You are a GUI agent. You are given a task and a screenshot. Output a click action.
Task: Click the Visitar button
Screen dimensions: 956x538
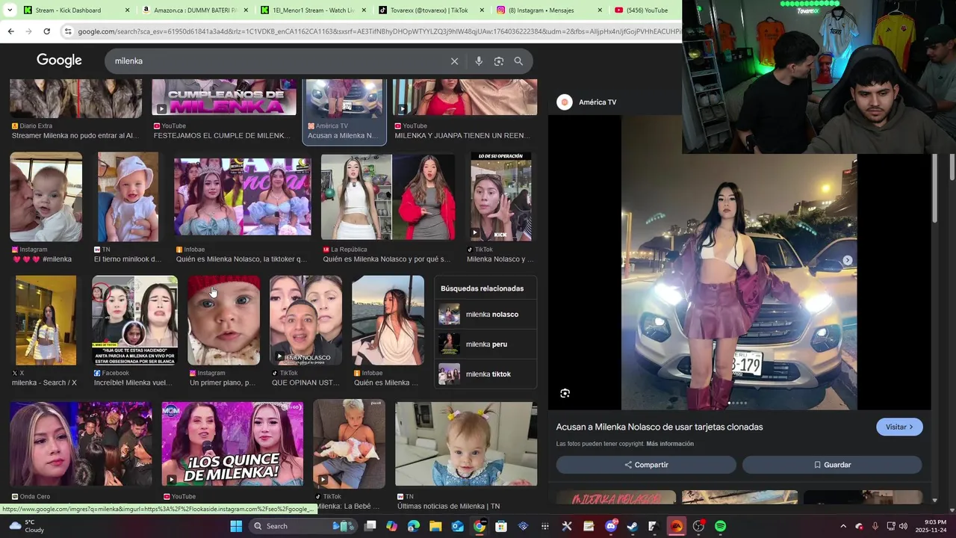click(899, 427)
